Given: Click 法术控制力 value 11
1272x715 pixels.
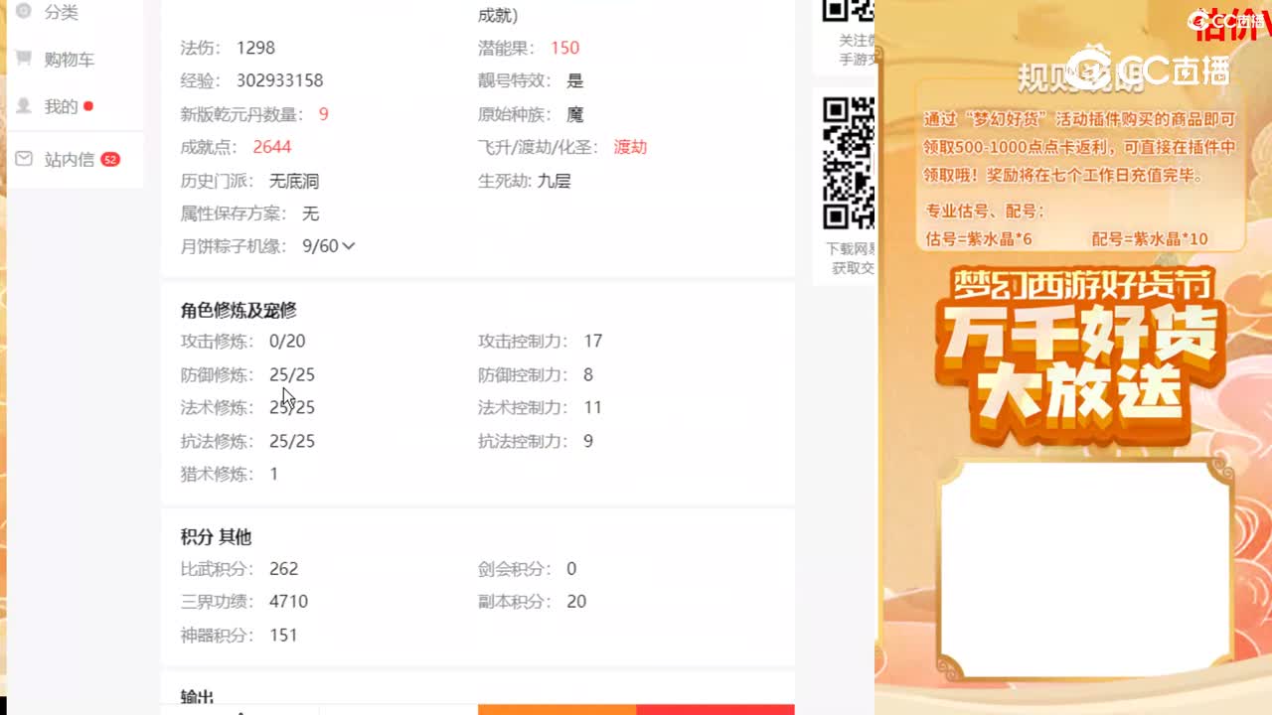Looking at the screenshot, I should point(593,407).
